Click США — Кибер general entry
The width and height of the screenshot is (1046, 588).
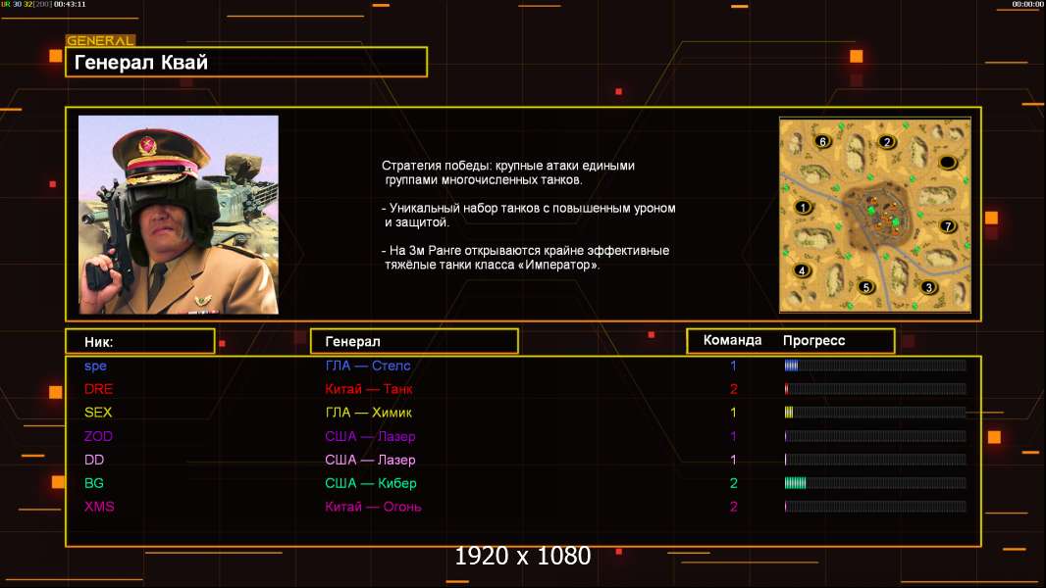pyautogui.click(x=370, y=483)
